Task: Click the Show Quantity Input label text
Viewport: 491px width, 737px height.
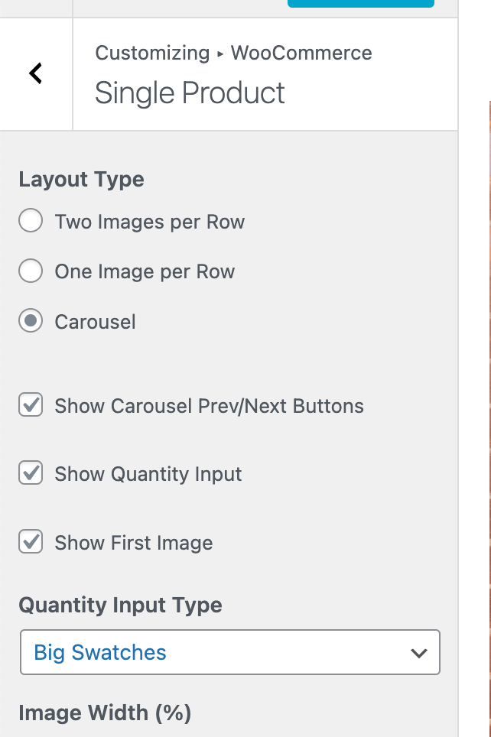Action: tap(148, 474)
